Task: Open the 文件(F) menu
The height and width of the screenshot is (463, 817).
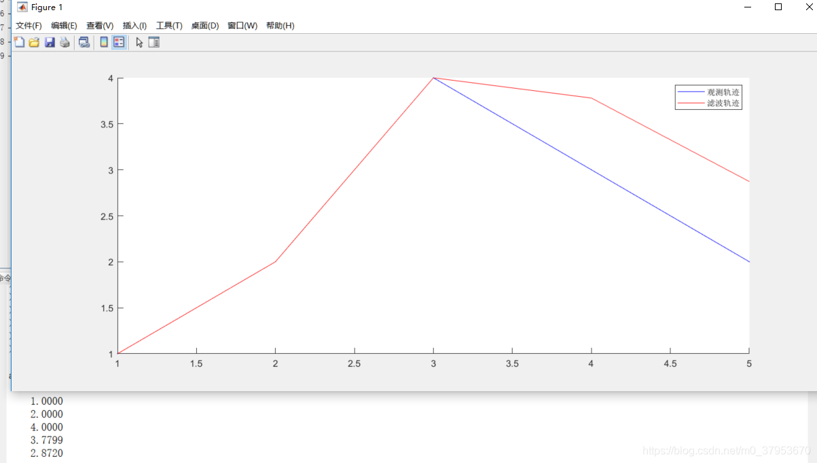Action: [x=29, y=26]
